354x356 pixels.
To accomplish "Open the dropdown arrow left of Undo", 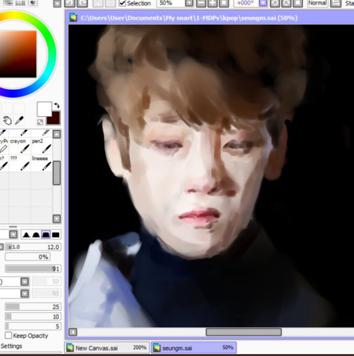I will point(57,4).
